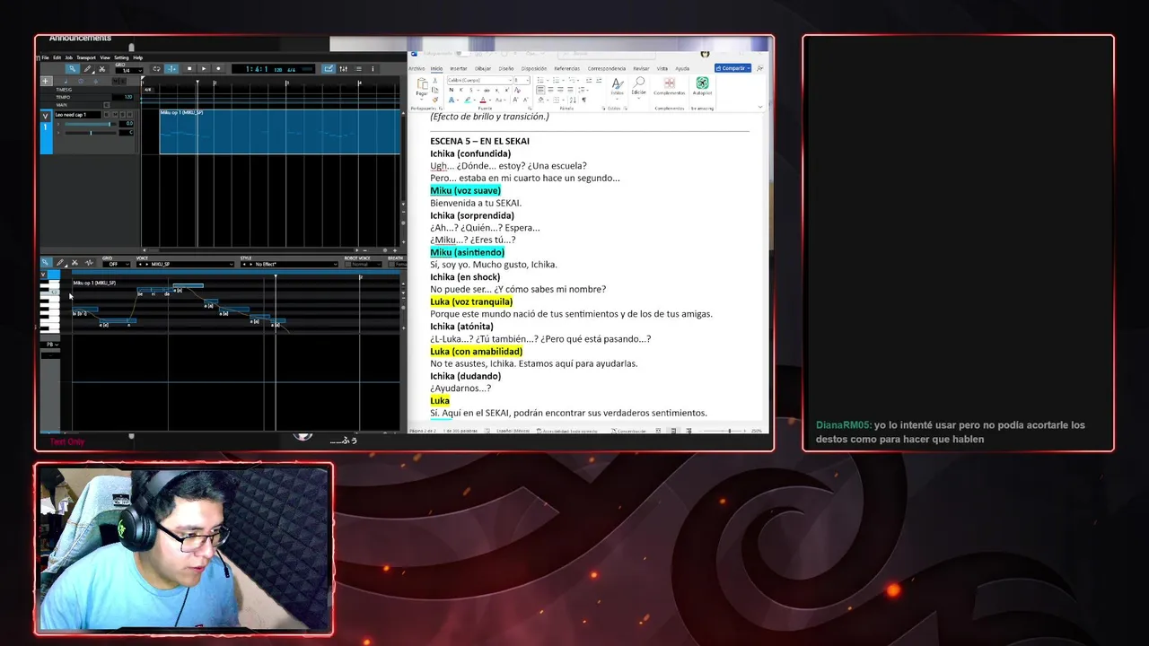Open Complementos add-ins button
This screenshot has height=646, width=1149.
[670, 87]
